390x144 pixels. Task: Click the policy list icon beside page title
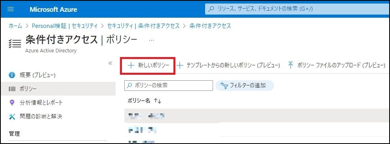(x=15, y=43)
